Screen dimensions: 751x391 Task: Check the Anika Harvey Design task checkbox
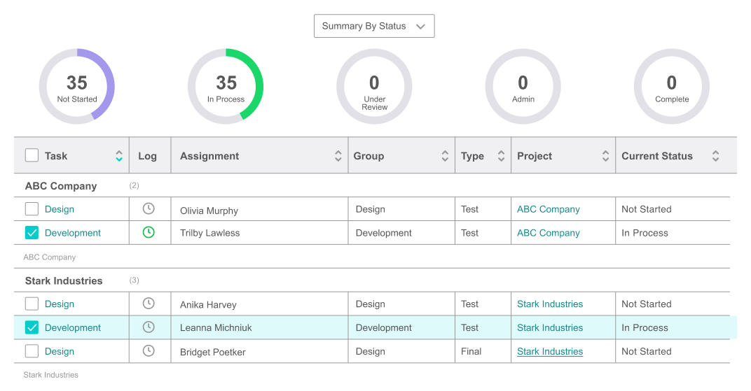32,303
